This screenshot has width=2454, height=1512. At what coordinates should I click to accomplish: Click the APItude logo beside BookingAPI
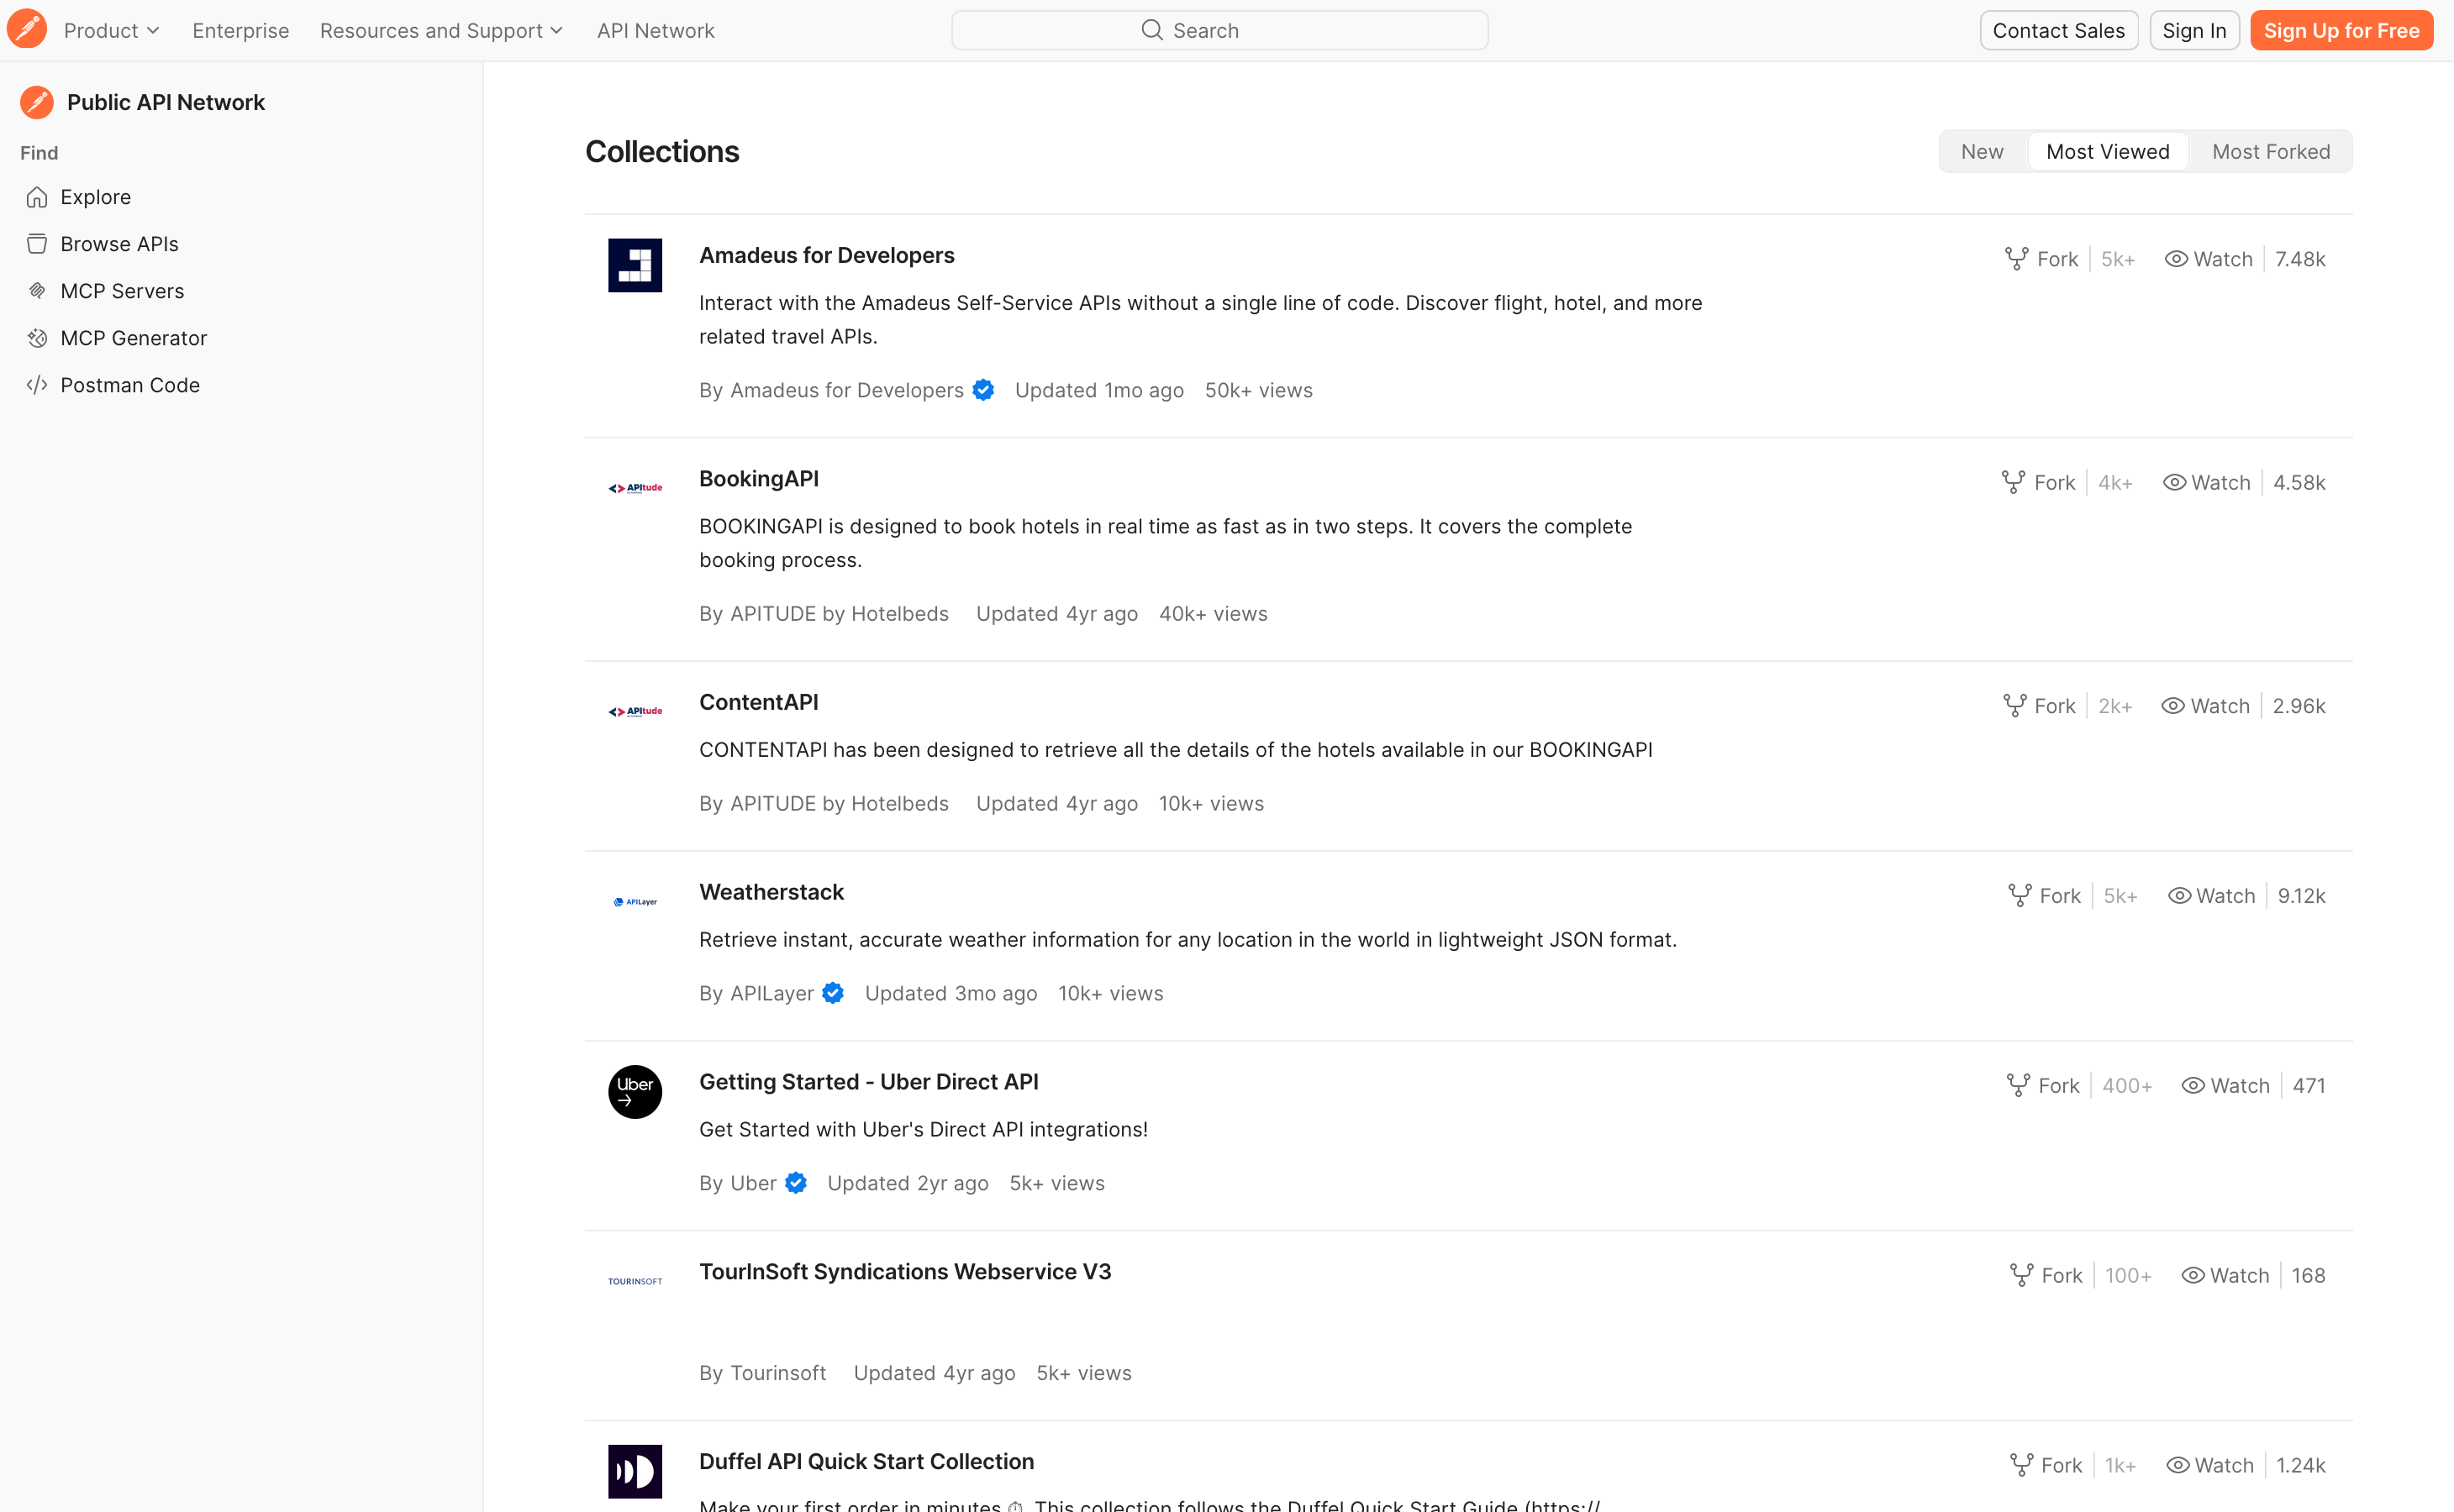click(635, 488)
